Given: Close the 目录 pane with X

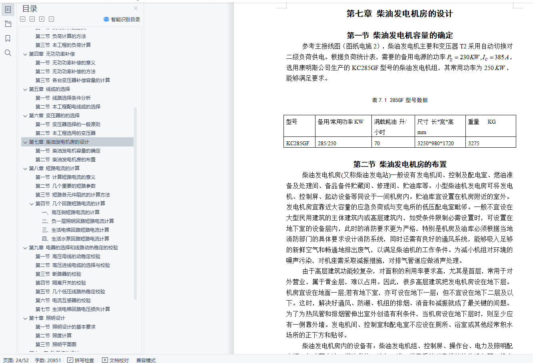Looking at the screenshot, I should tap(136, 8).
